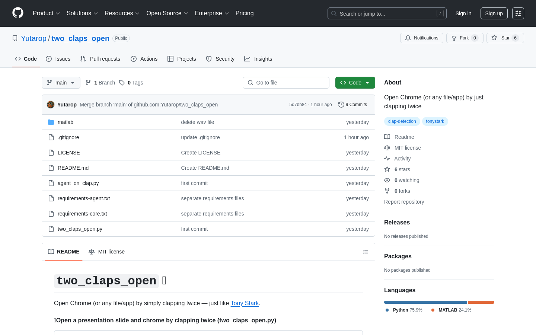536x335 pixels.
Task: Switch to the Insights tab
Action: [258, 59]
